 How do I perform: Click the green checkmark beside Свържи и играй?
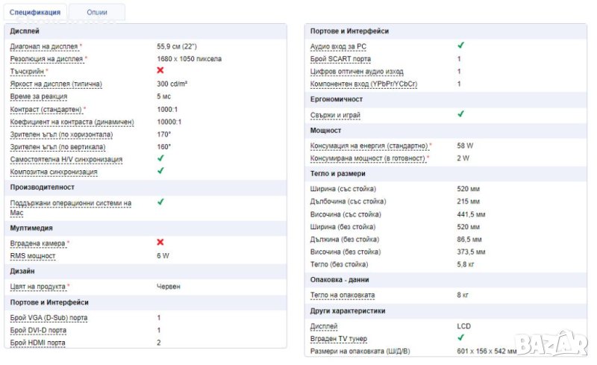click(x=460, y=114)
